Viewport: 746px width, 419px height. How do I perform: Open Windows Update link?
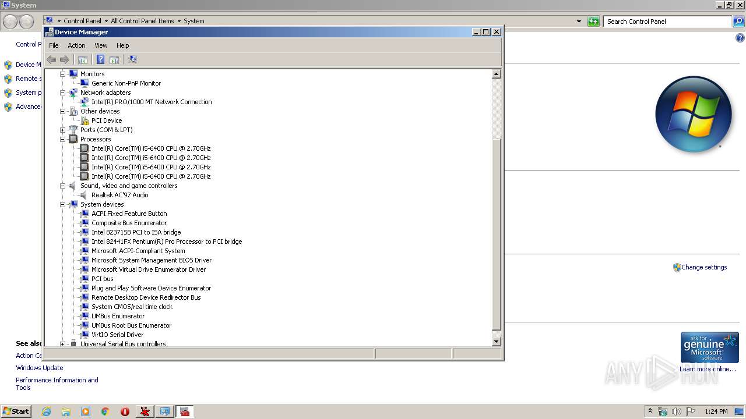(40, 368)
